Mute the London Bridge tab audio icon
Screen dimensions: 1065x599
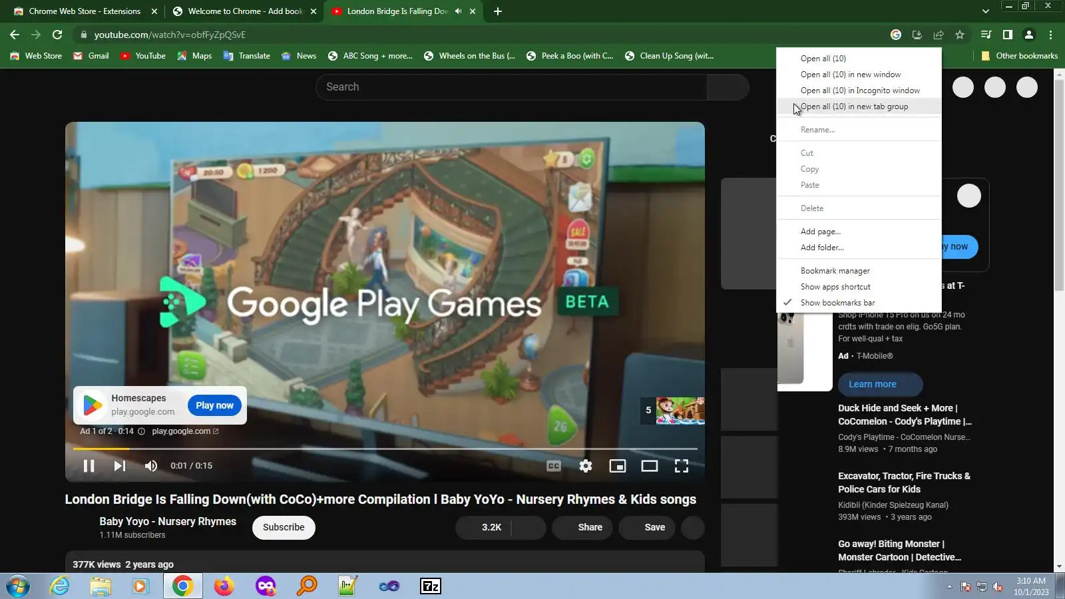click(x=458, y=11)
